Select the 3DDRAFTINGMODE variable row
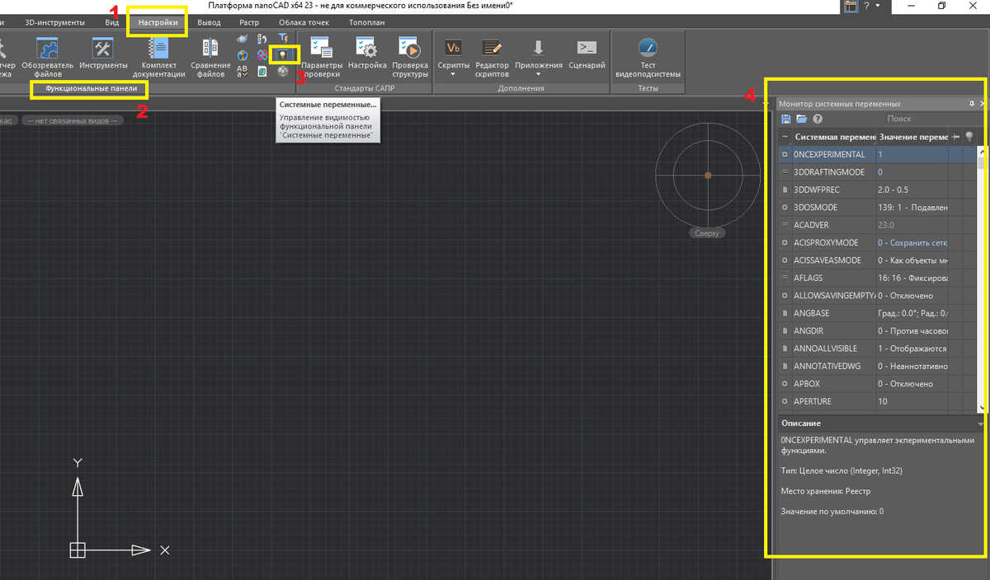990x580 pixels. point(878,172)
